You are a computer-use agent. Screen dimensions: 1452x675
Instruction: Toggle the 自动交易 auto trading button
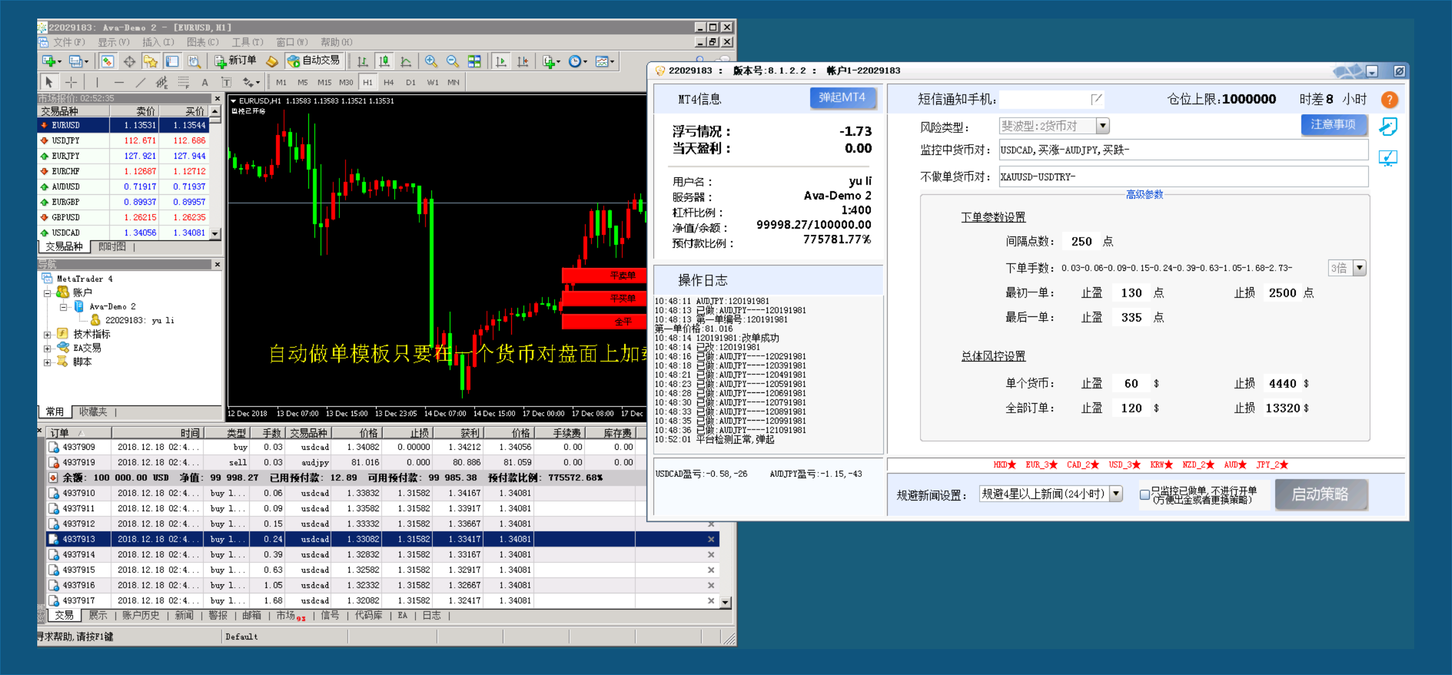pyautogui.click(x=314, y=61)
